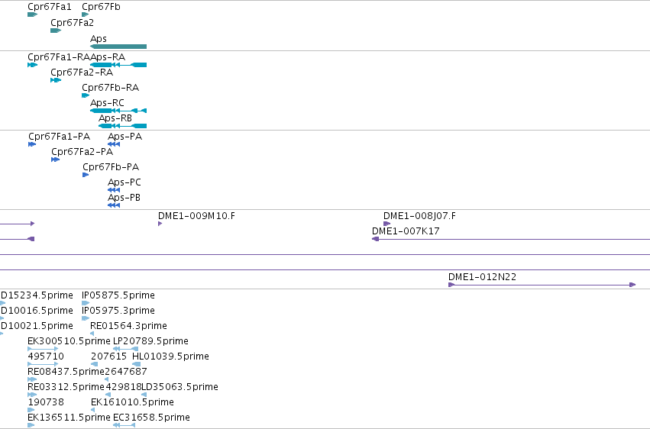Click the Aps-RB transcript label
Viewport: 650px width, 429px height.
click(115, 118)
